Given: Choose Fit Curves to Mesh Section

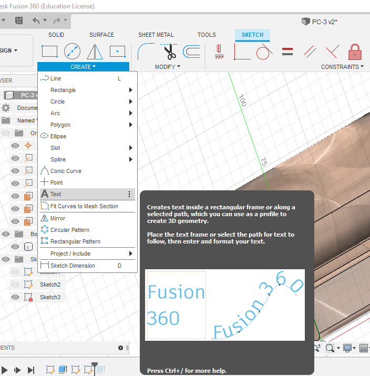Looking at the screenshot, I should pyautogui.click(x=87, y=206).
